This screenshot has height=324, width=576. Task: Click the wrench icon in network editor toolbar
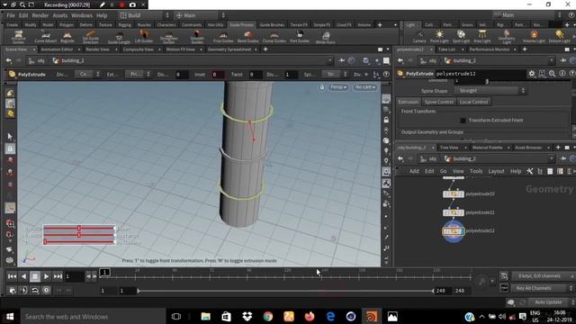point(529,171)
